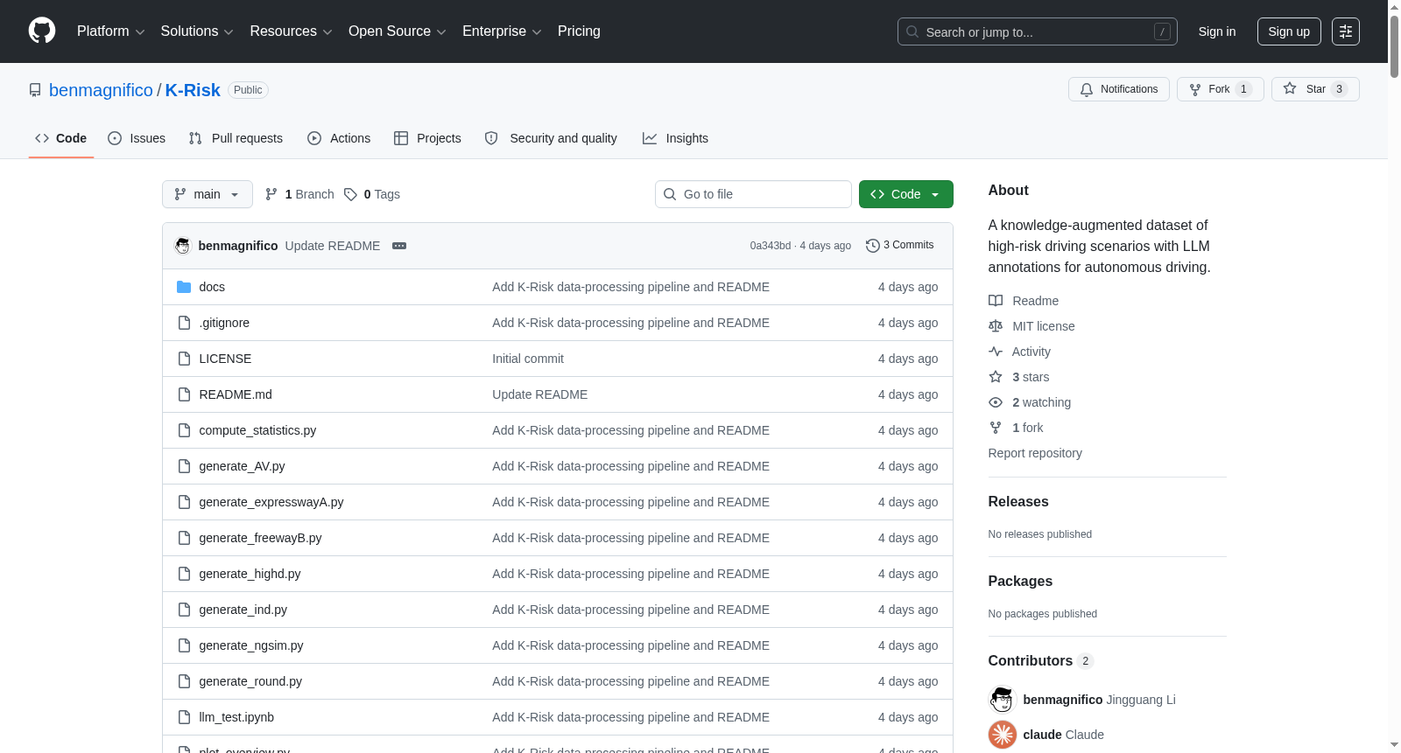The height and width of the screenshot is (753, 1401).
Task: Select the Code tab
Action: (x=61, y=138)
